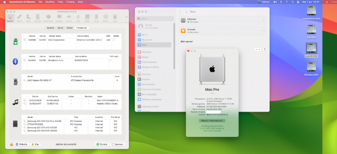Click the Cerca search field in settings

(x=155, y=18)
